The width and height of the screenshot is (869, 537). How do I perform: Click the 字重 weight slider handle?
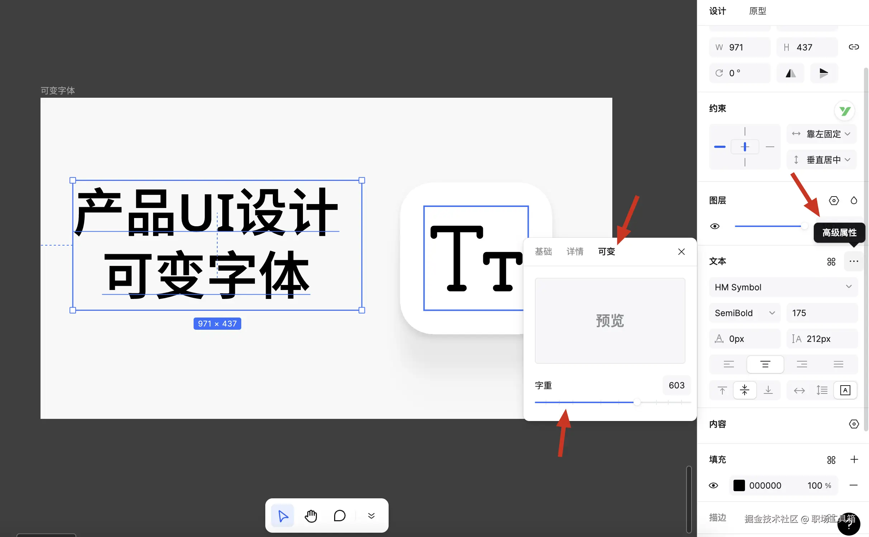click(637, 402)
